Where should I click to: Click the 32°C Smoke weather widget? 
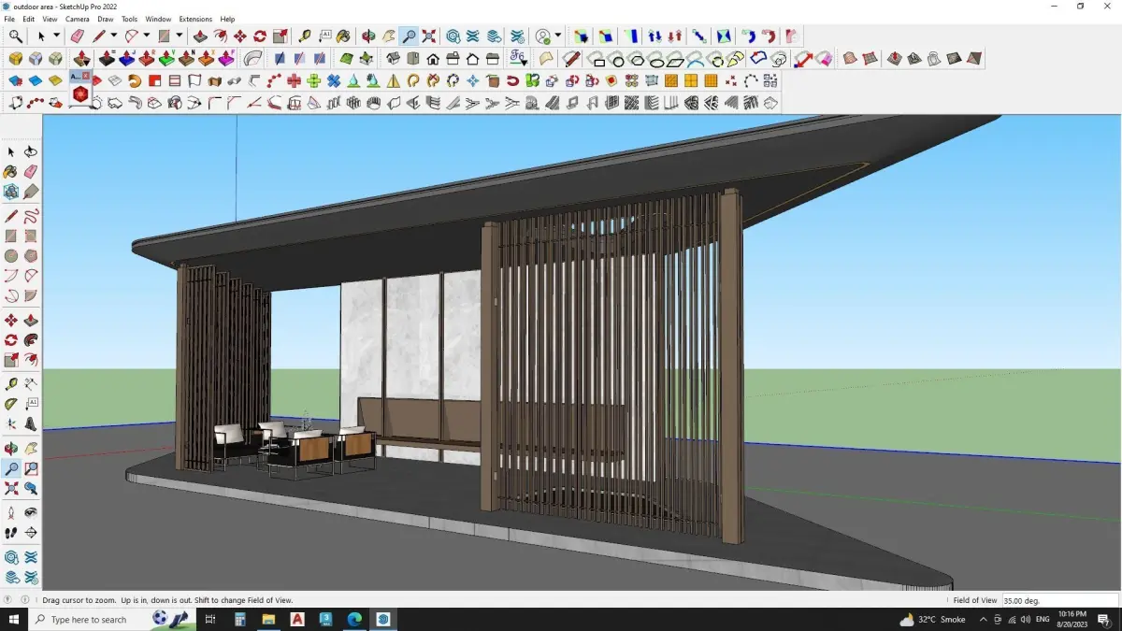(x=932, y=619)
